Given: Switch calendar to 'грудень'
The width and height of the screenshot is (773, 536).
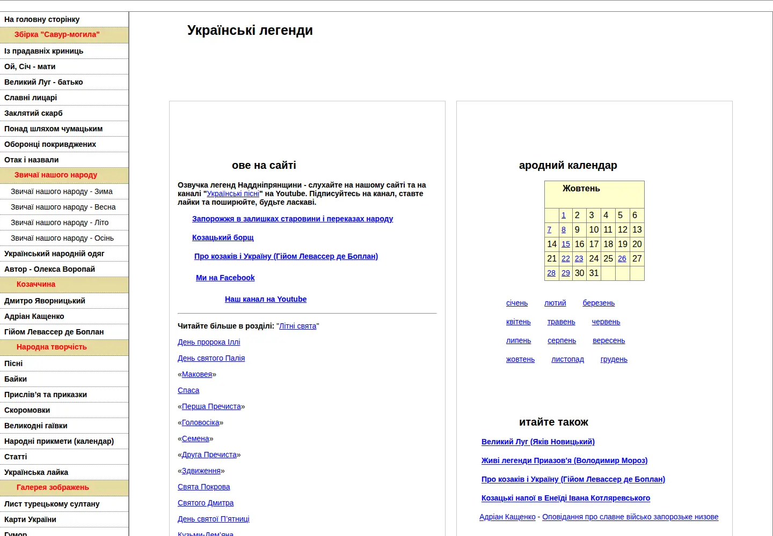Looking at the screenshot, I should click(614, 359).
